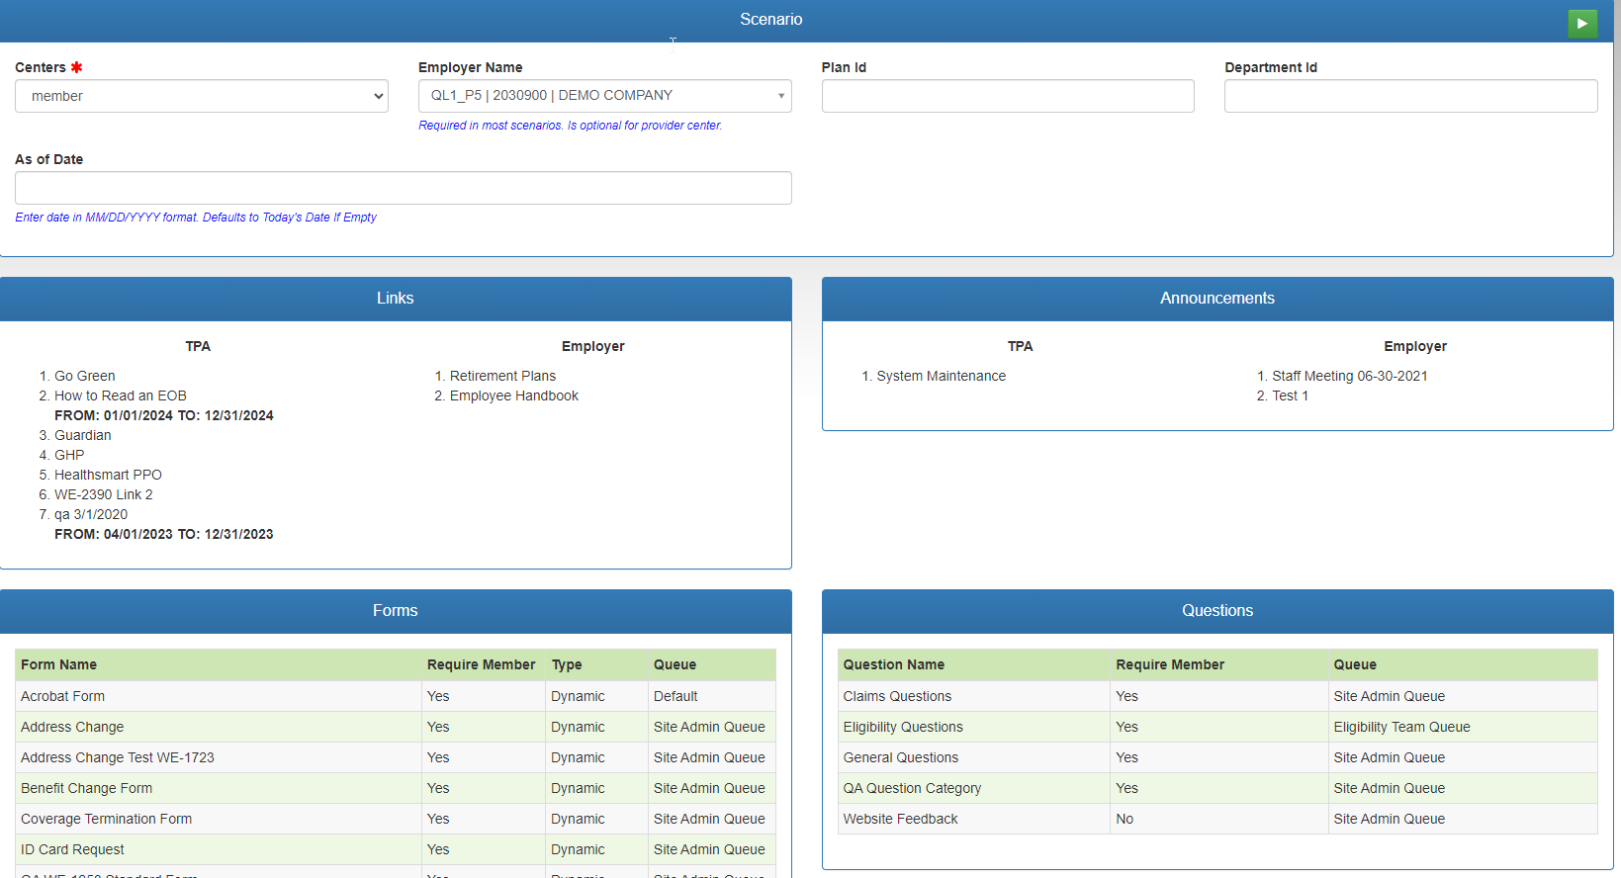Click the Guardian TPA link
This screenshot has height=878, width=1621.
[82, 435]
